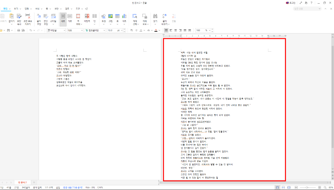Open the 대표 language dropdown
Viewport: 334px width, 190px height.
[75, 31]
